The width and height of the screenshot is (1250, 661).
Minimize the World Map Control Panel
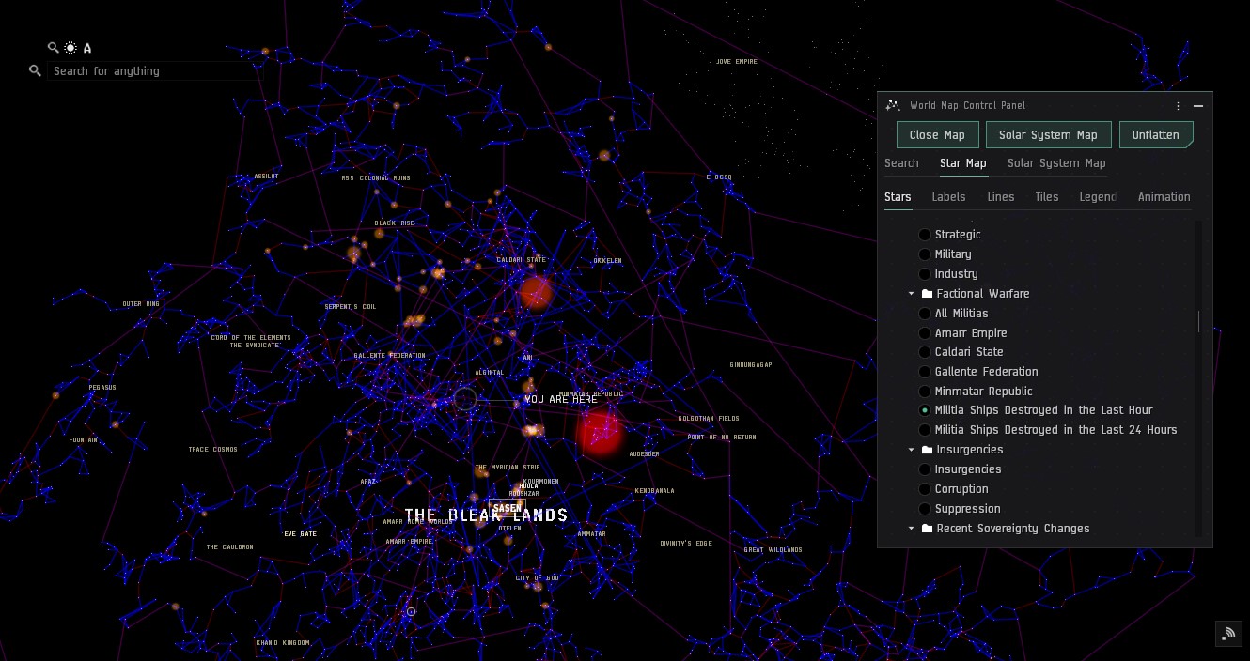tap(1198, 106)
